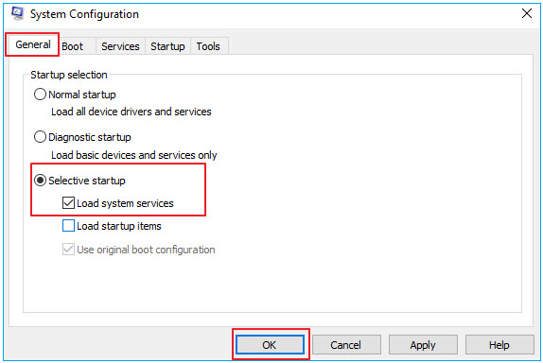543x363 pixels.
Task: Click the System Configuration title bar text
Action: (x=84, y=14)
